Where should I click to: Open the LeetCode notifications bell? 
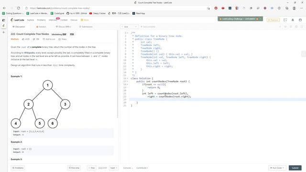(x=293, y=20)
